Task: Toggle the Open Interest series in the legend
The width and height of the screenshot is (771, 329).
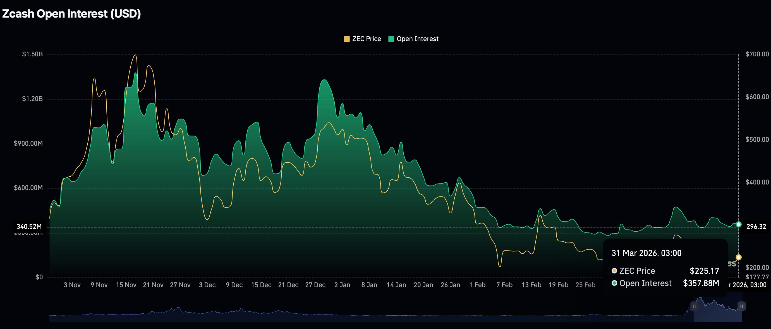Action: pyautogui.click(x=417, y=39)
